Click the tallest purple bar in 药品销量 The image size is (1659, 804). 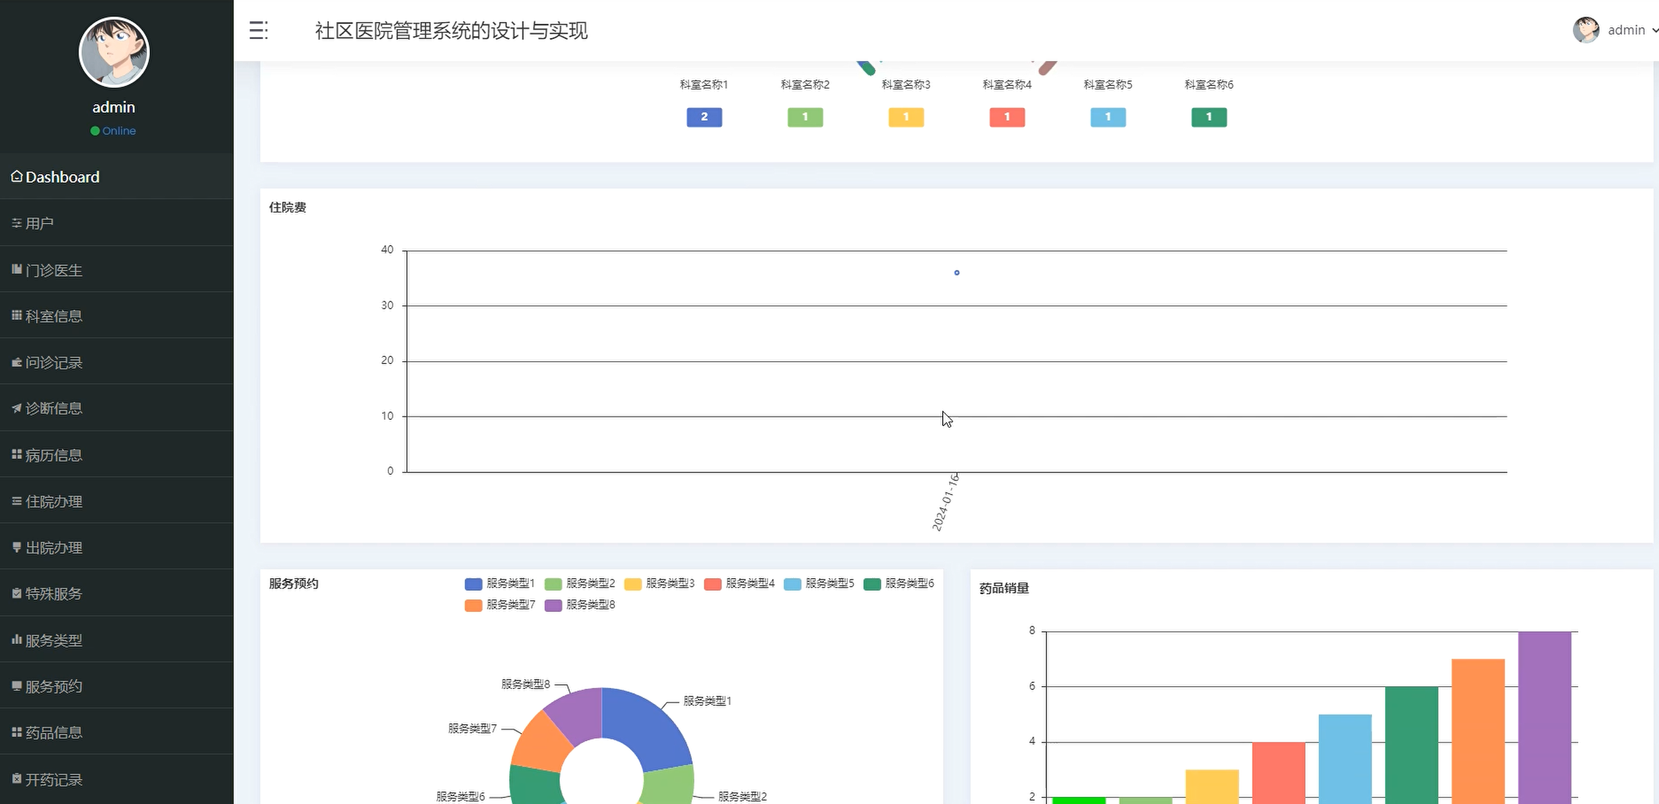(x=1545, y=717)
